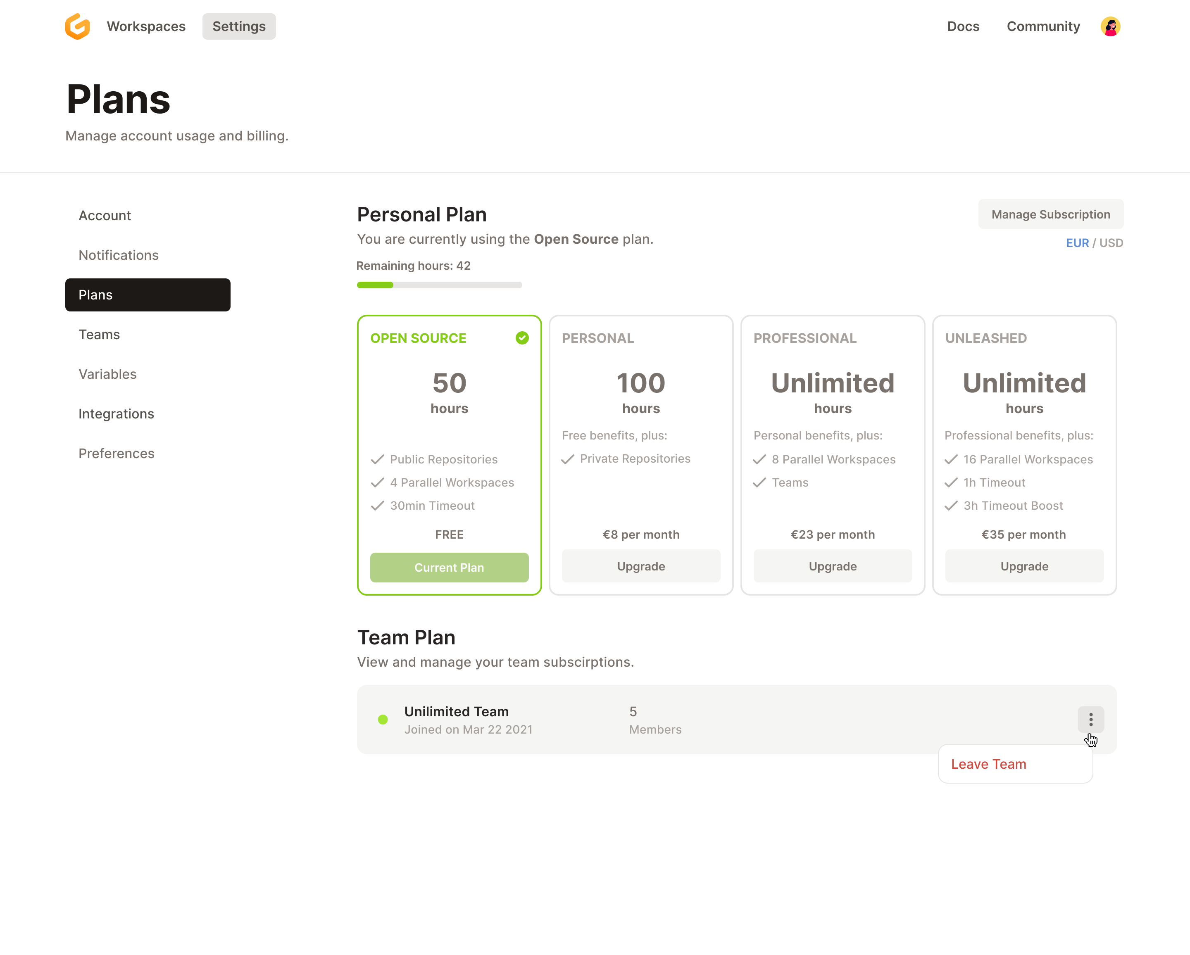Click the three-dot menu for Unlimited Team

(x=1090, y=719)
